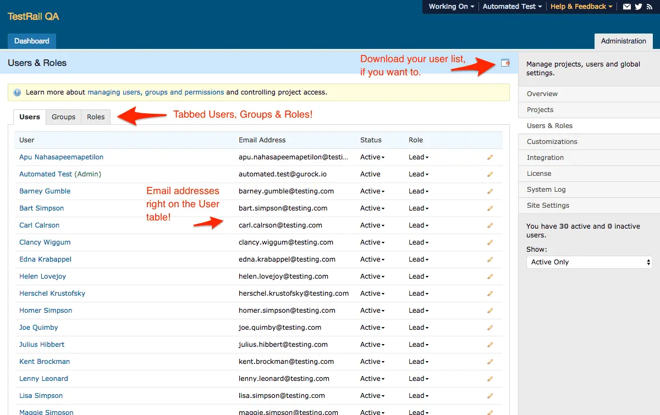Open Status dropdown for Barney Gumble

372,191
